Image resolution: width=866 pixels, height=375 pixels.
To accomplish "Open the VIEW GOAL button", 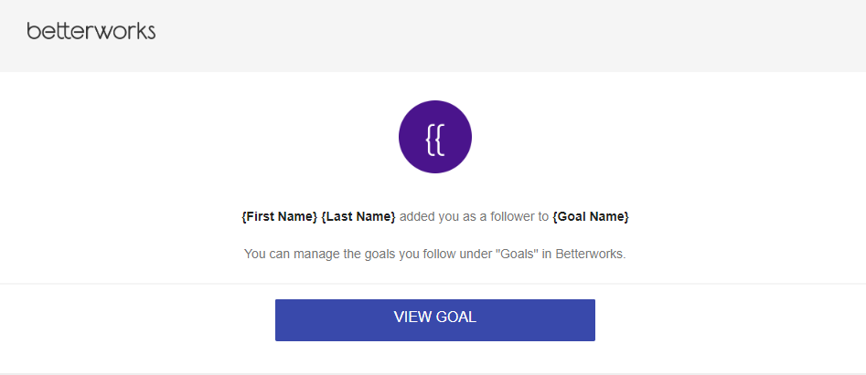I will click(x=435, y=320).
